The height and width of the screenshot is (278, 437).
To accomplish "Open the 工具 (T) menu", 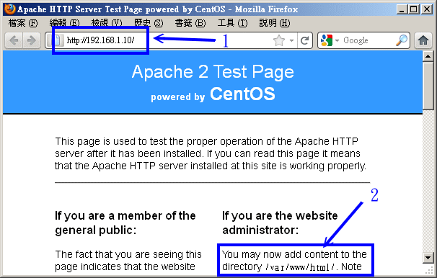I will 232,23.
